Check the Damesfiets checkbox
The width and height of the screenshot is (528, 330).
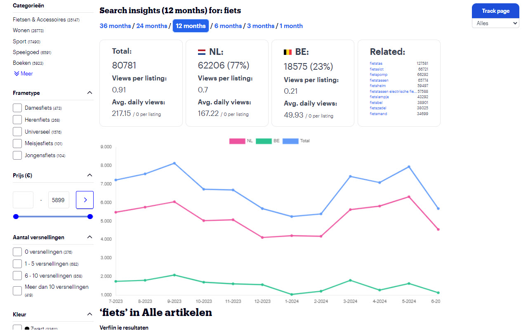17,108
